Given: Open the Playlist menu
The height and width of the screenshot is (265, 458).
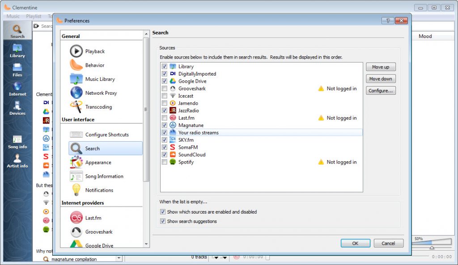Looking at the screenshot, I should (x=34, y=16).
